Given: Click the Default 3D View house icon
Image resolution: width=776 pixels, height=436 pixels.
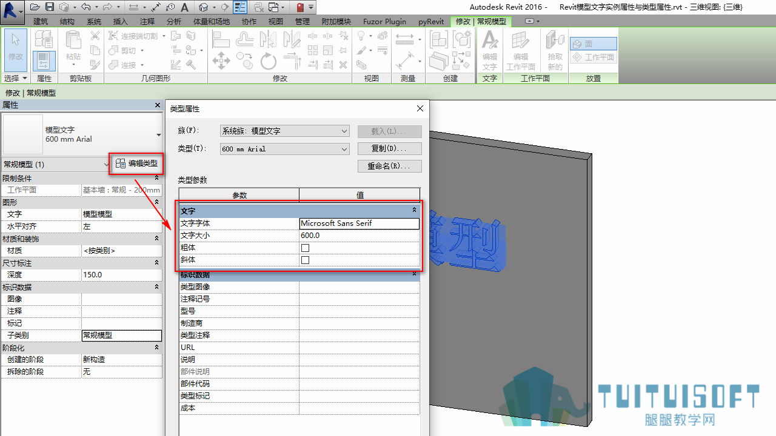Looking at the screenshot, I should click(x=203, y=7).
